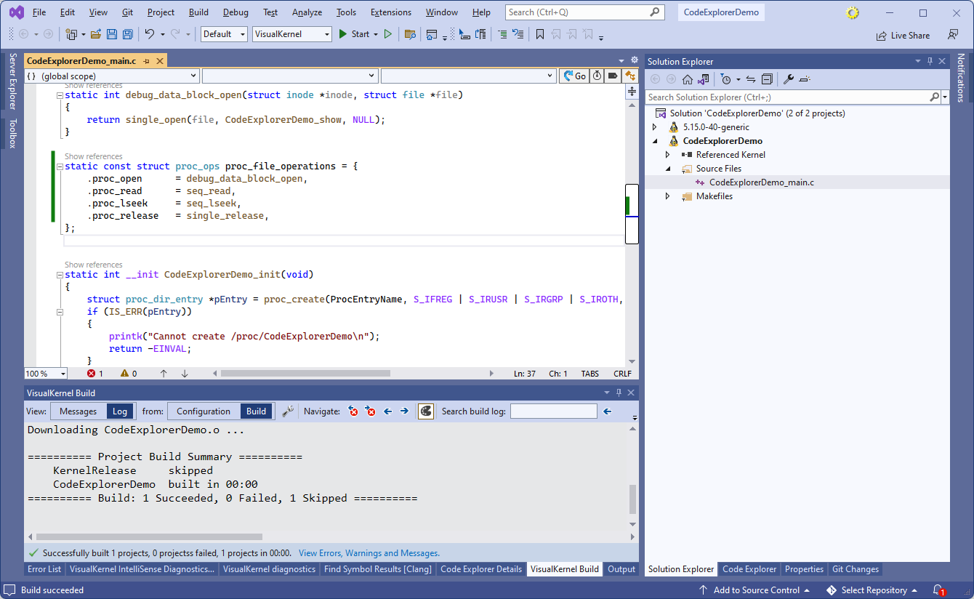Pin the CodeExplorerDemo_main.c tab

tap(146, 61)
